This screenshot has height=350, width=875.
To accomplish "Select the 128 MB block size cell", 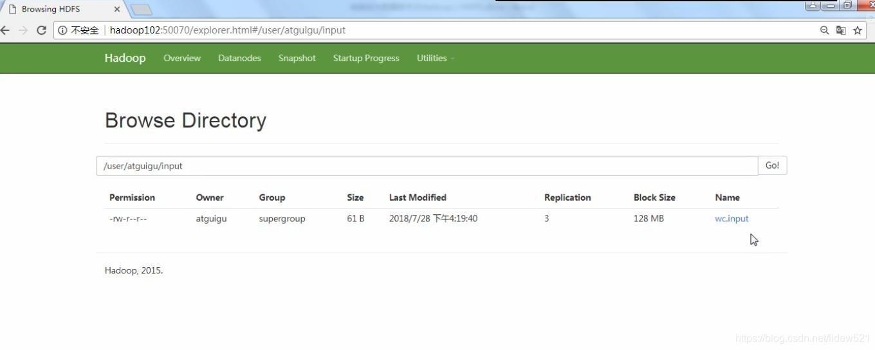I will coord(649,219).
